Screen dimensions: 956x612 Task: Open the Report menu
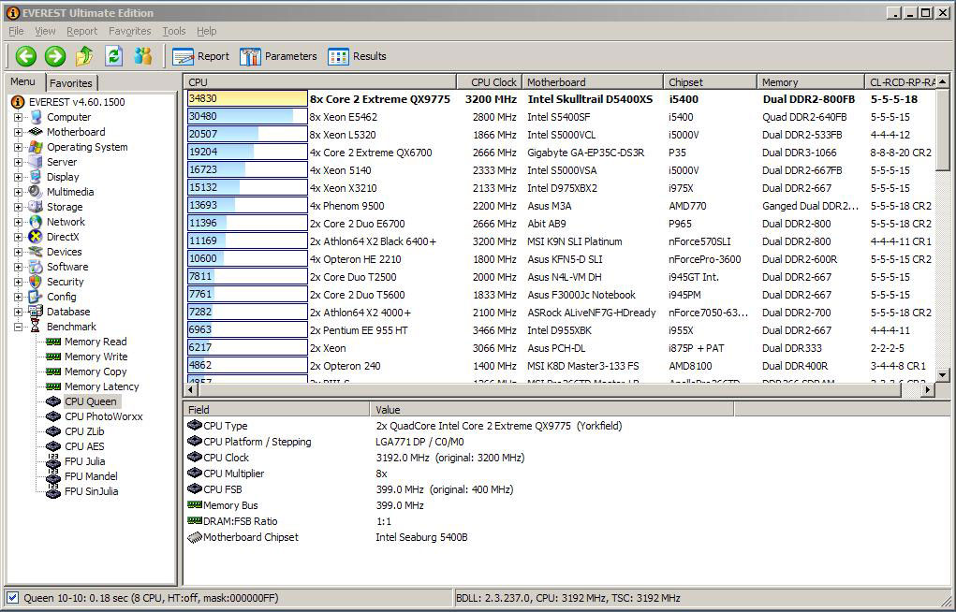point(82,31)
